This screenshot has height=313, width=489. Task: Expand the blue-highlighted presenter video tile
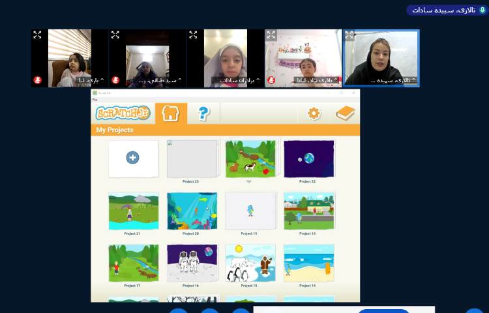pos(349,35)
